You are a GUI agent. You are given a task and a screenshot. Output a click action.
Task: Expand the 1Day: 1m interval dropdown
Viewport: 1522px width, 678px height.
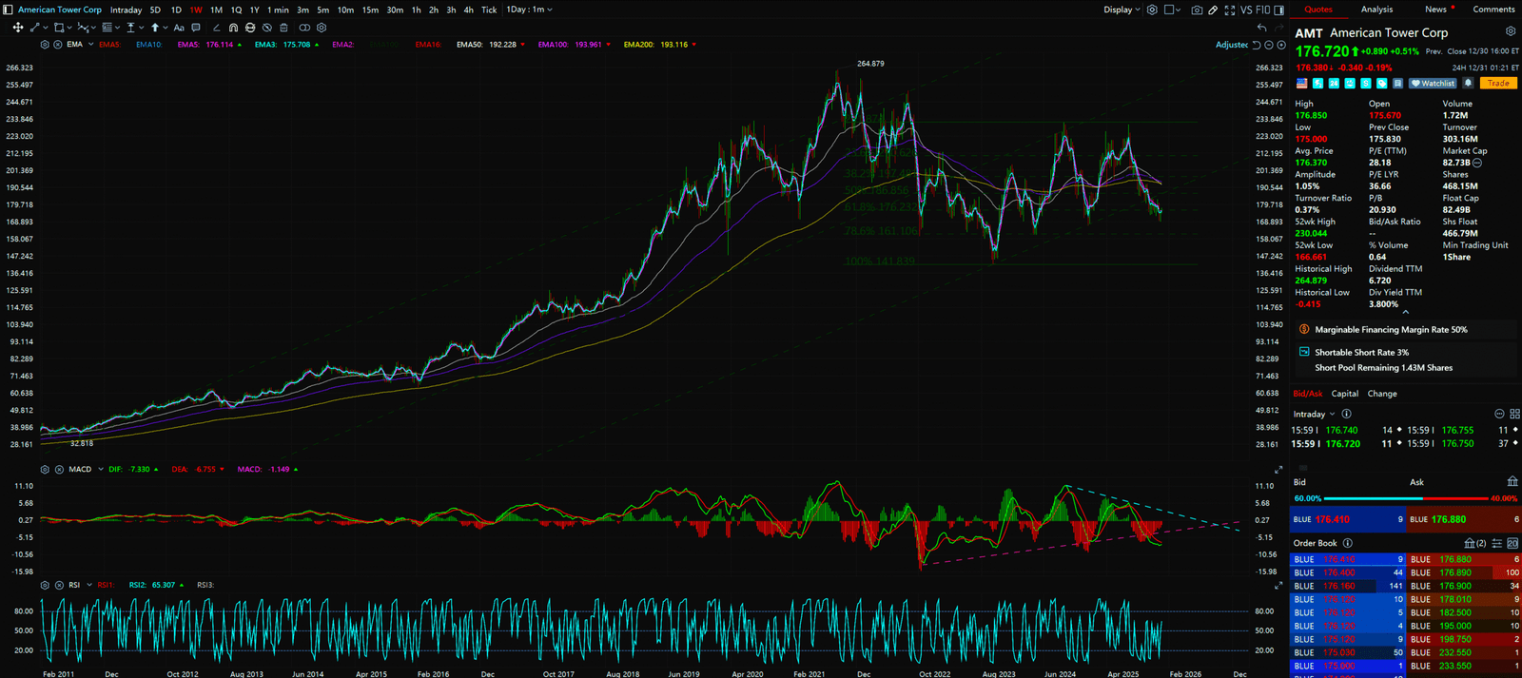click(x=529, y=10)
